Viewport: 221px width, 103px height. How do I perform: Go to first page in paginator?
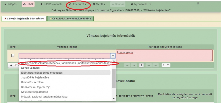click(x=127, y=65)
